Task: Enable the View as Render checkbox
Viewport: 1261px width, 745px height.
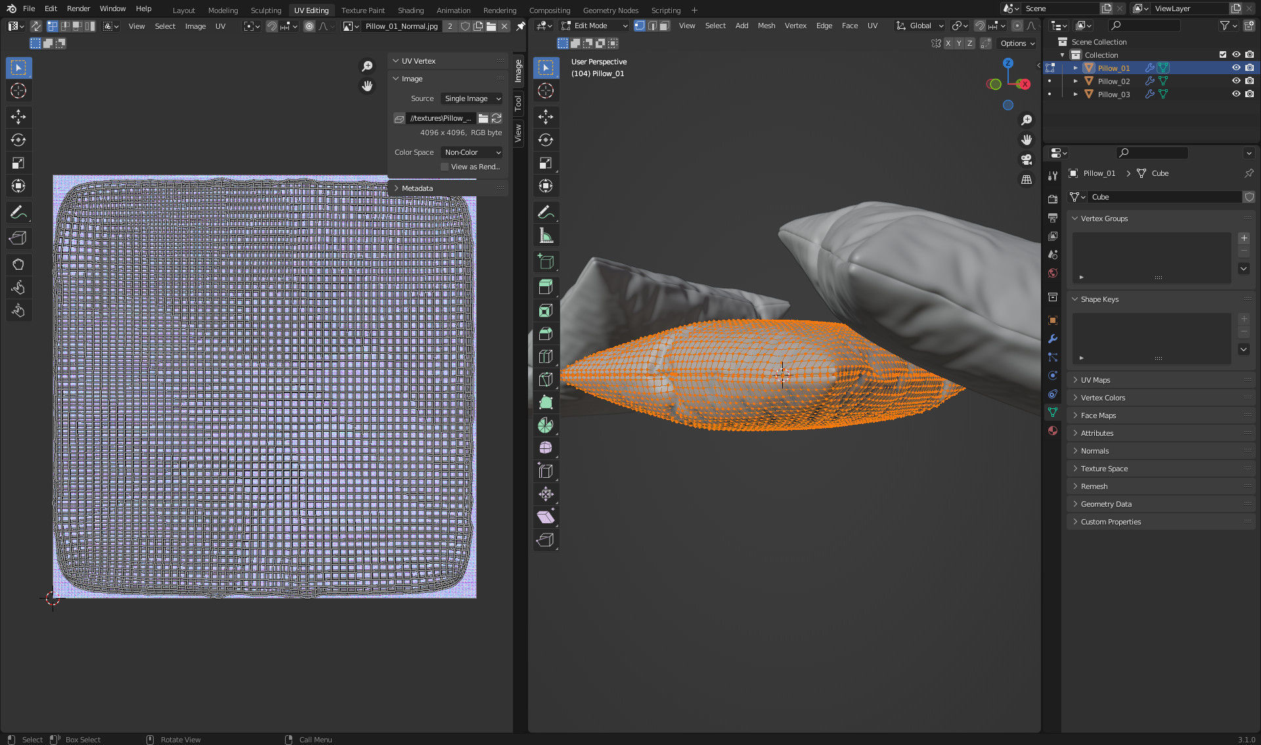Action: pyautogui.click(x=445, y=167)
